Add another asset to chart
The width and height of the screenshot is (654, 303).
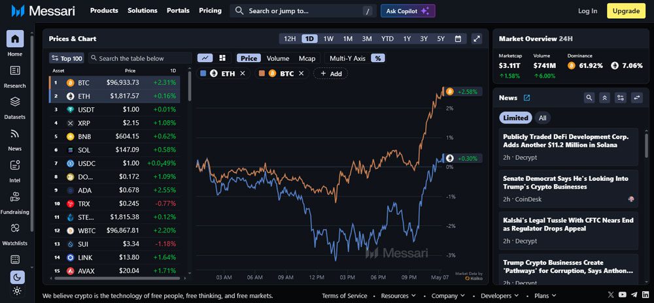click(x=331, y=74)
